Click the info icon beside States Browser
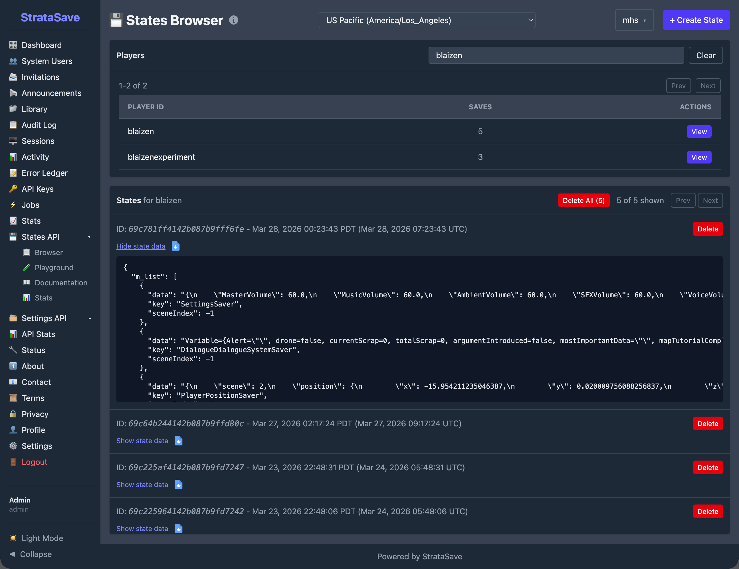 point(233,20)
